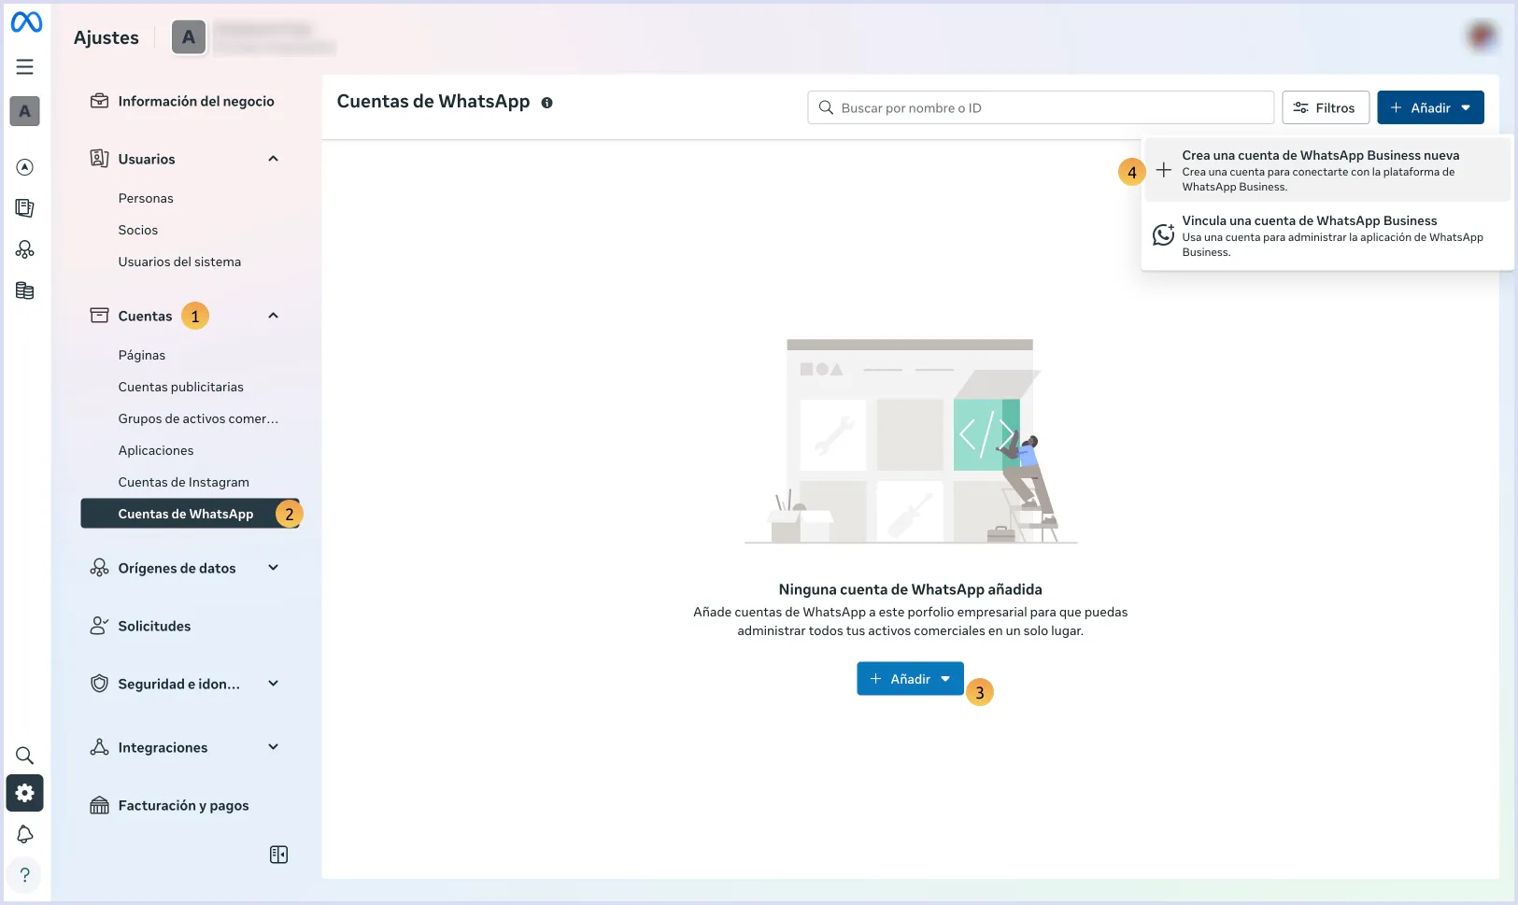
Task: Select the billing coins icon in left rail
Action: click(25, 290)
